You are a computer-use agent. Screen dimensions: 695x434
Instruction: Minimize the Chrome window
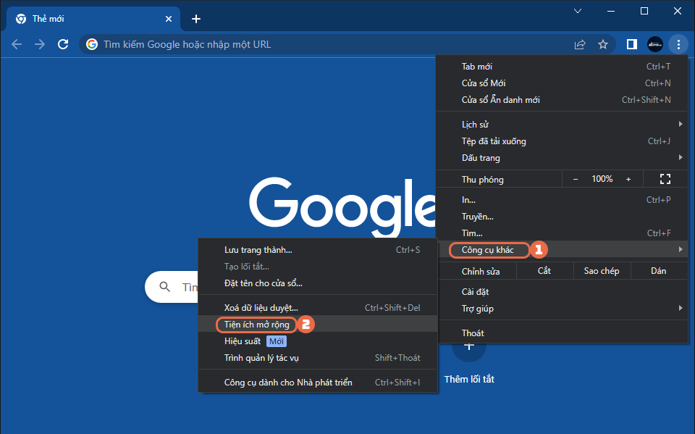[x=611, y=11]
